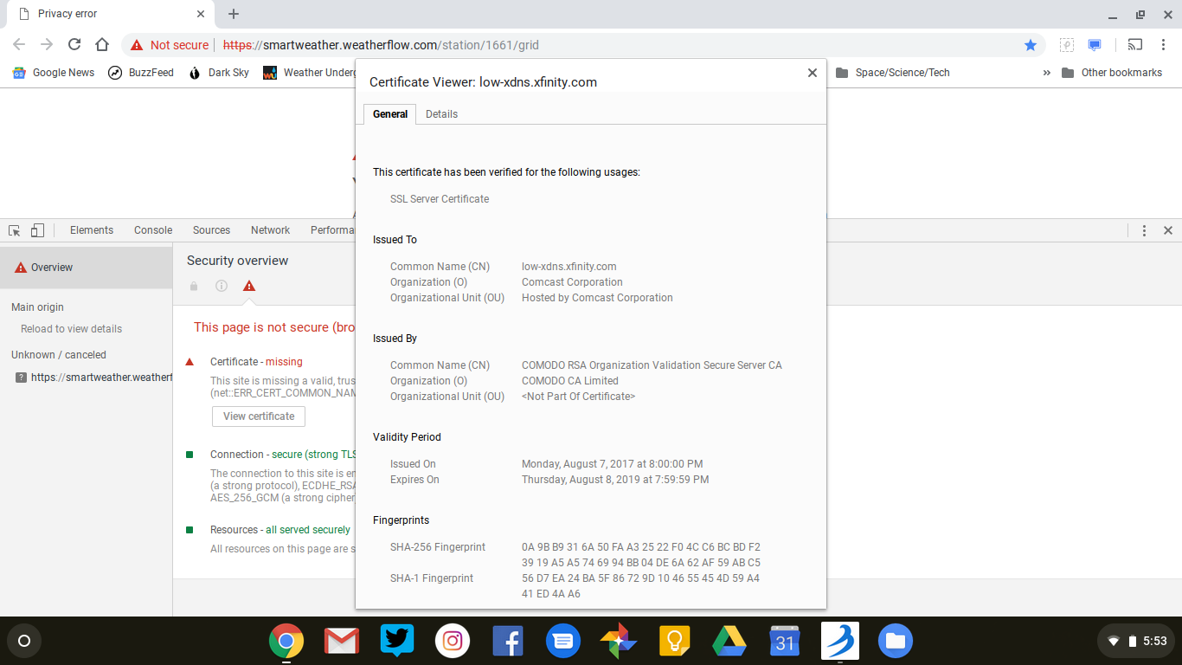The width and height of the screenshot is (1182, 665).
Task: Switch to the DevTools Console tab
Action: click(153, 230)
